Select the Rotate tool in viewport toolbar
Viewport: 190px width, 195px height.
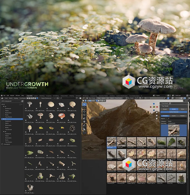click(84, 115)
